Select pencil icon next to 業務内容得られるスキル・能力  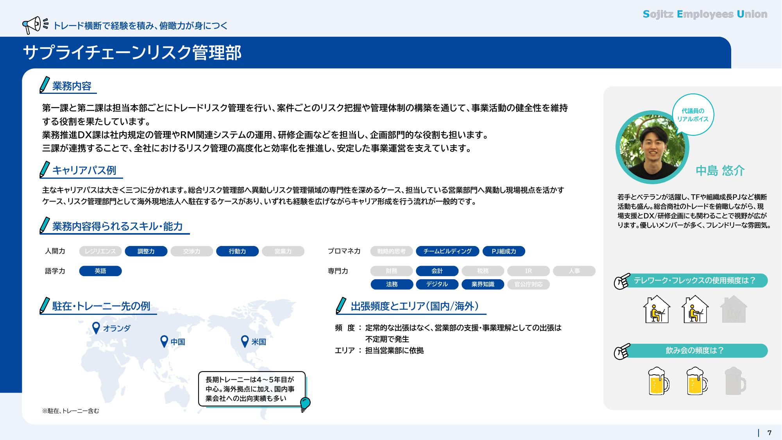click(45, 225)
